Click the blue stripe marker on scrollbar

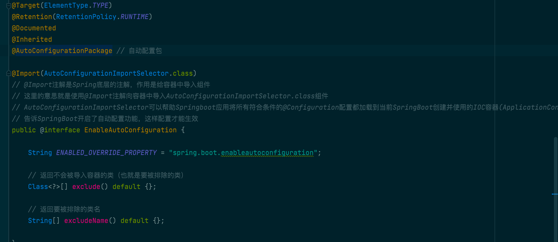pyautogui.click(x=555, y=194)
